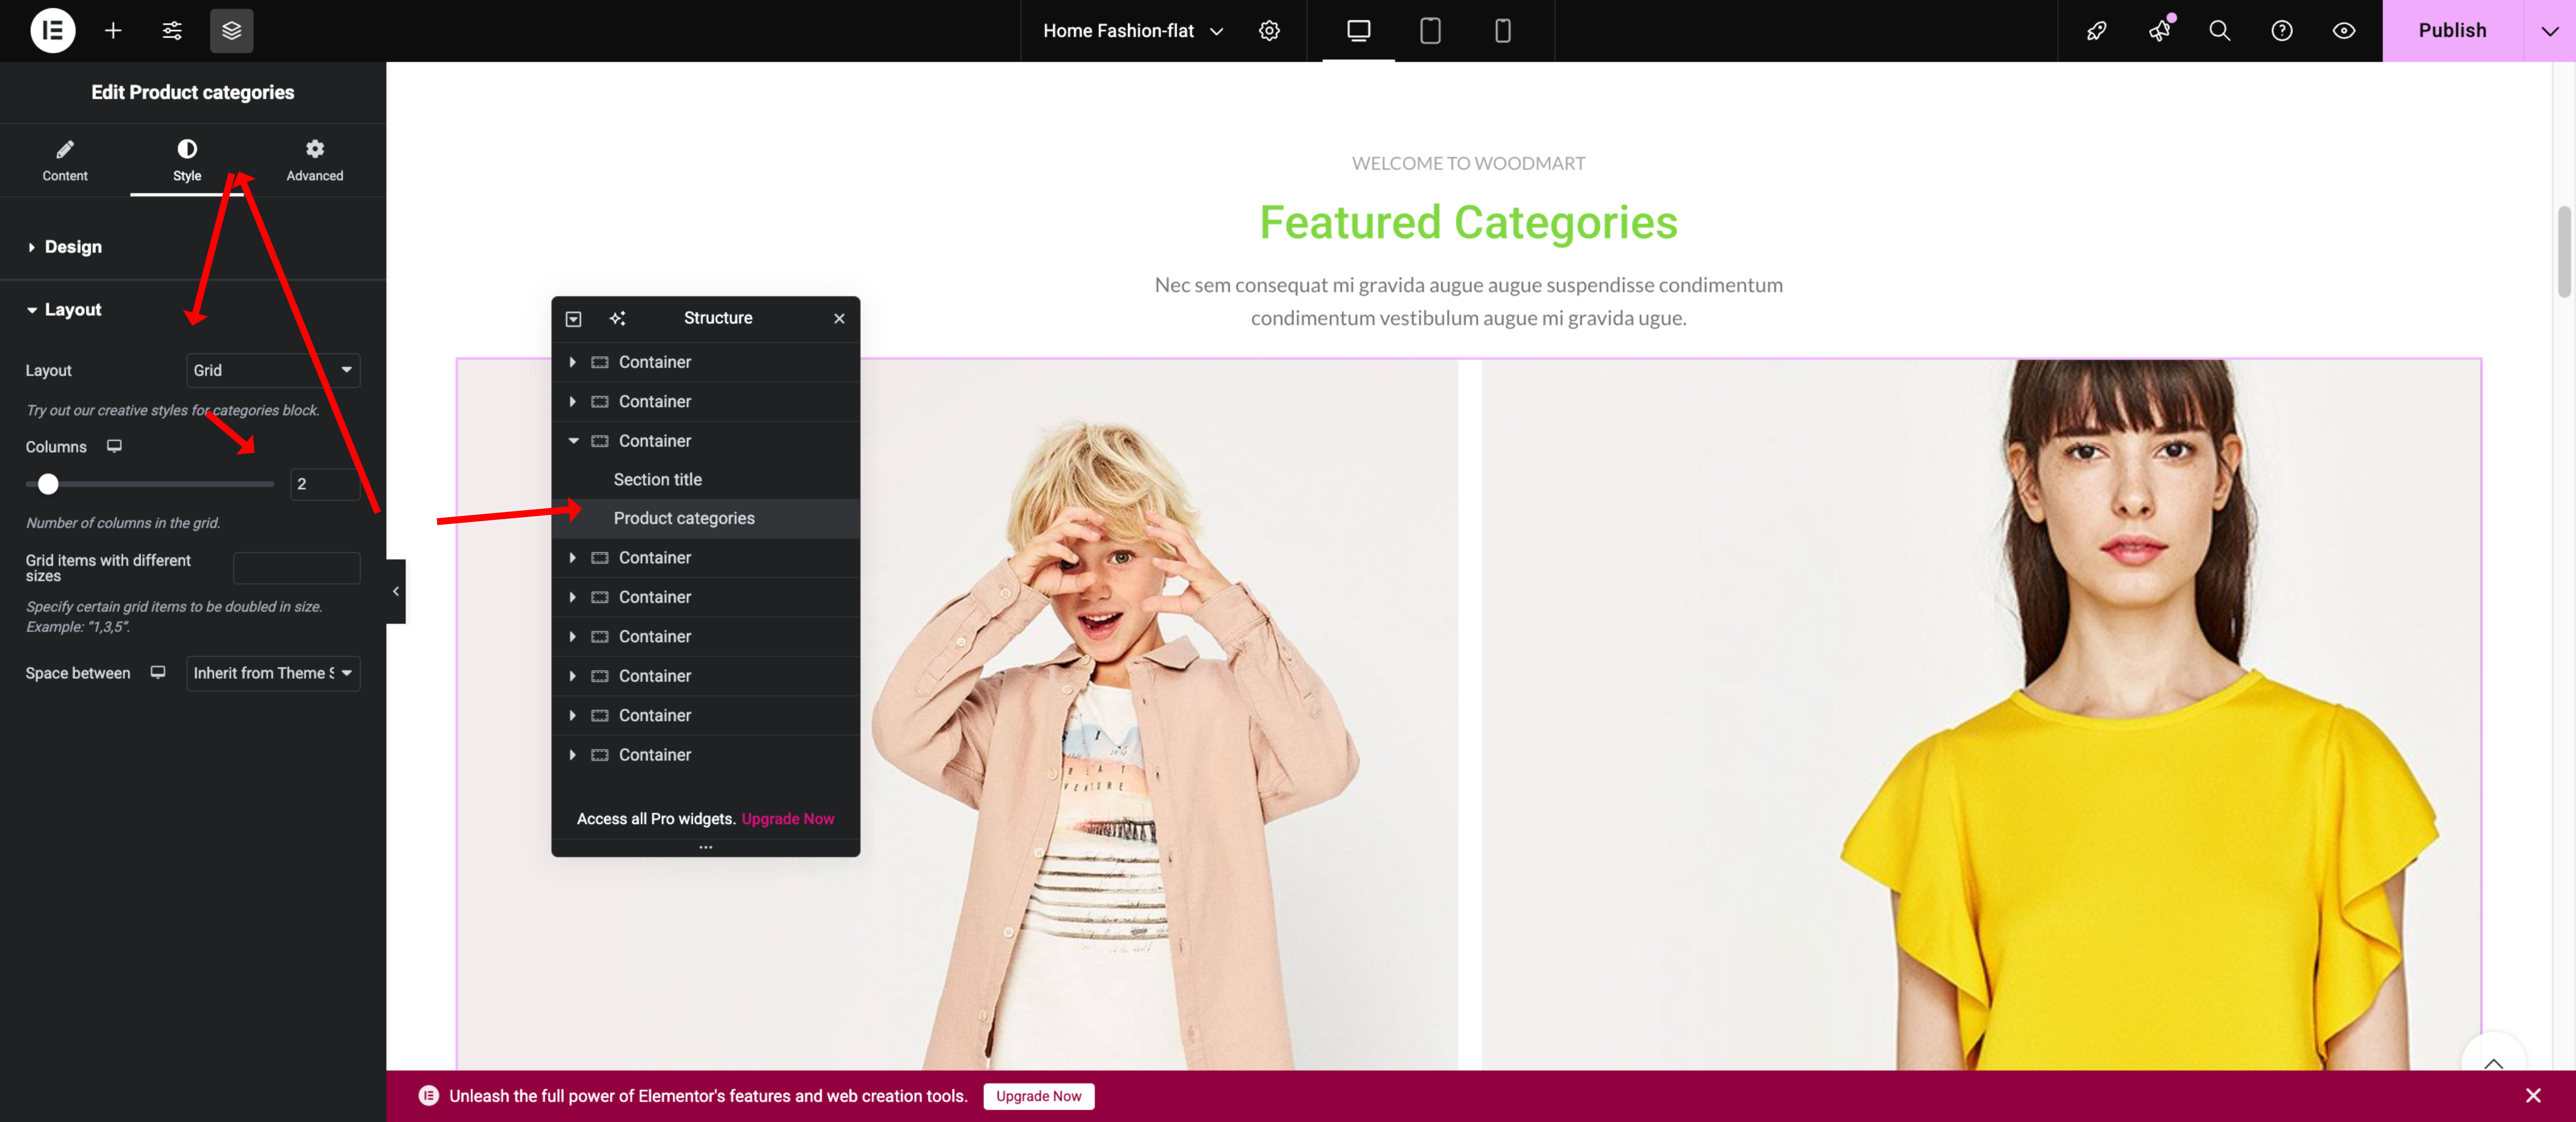Click the Publish button

2452,30
